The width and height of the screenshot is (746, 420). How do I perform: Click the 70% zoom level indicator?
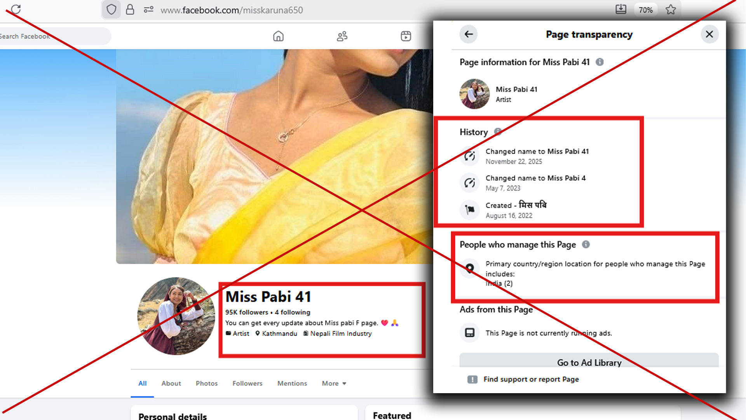point(645,10)
